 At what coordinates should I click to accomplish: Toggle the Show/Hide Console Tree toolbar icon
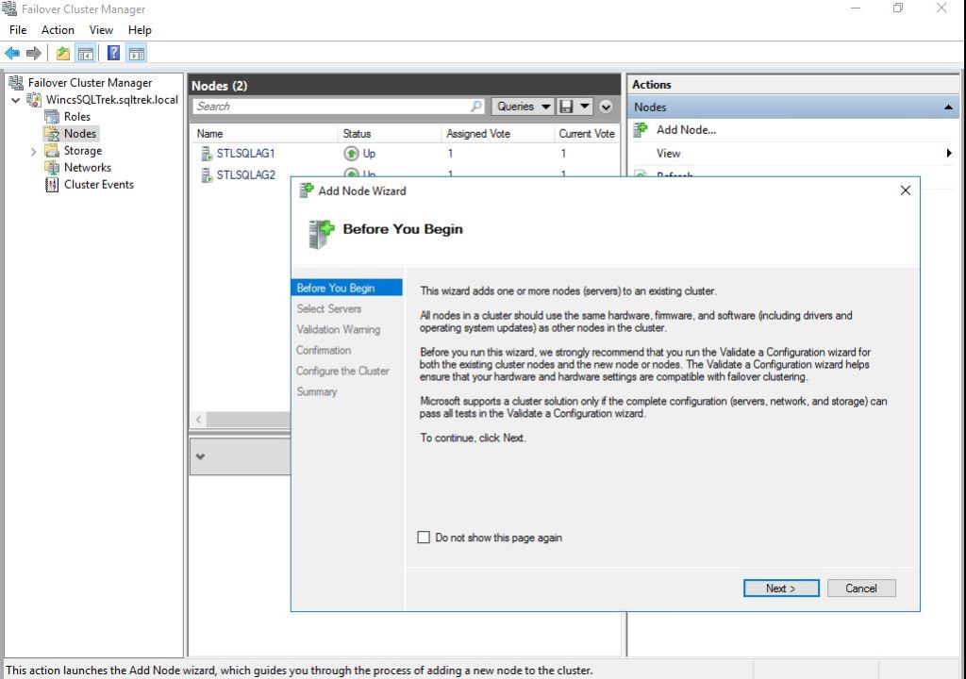pyautogui.click(x=86, y=54)
